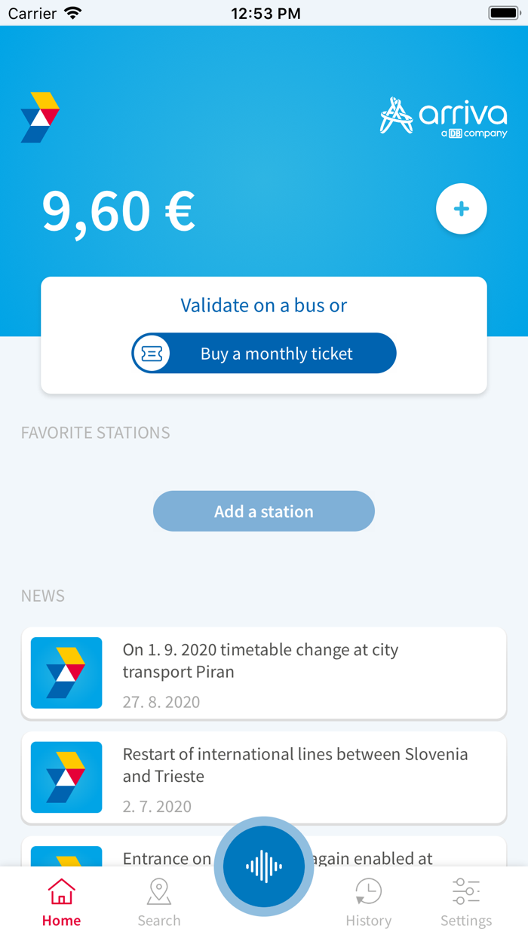Tap thumbnail of Piran timetable news
Viewport: 528px width, 938px height.
pos(66,673)
